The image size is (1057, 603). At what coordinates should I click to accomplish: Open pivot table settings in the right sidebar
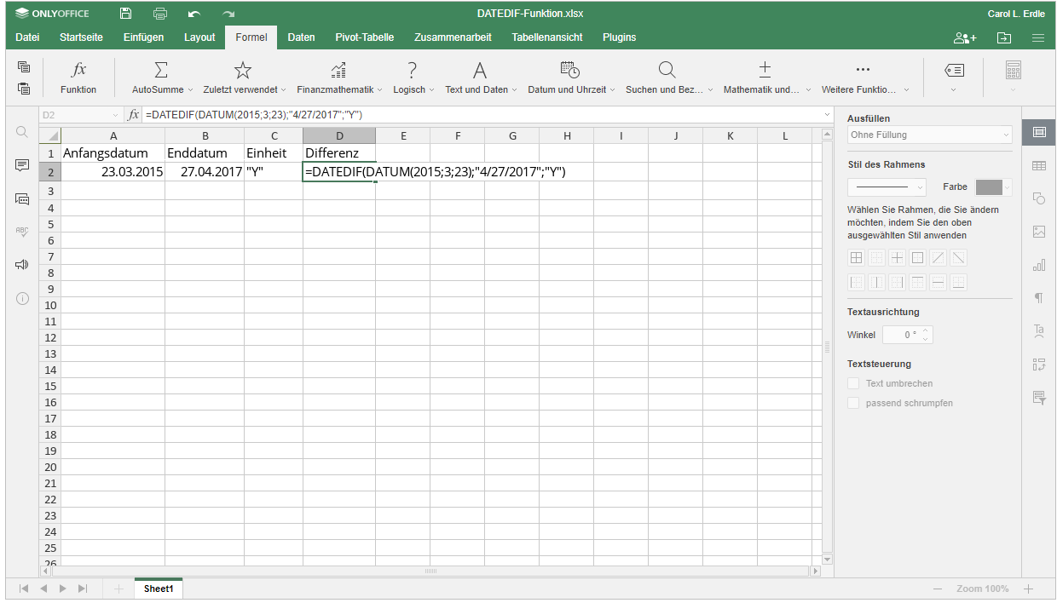pos(1038,365)
